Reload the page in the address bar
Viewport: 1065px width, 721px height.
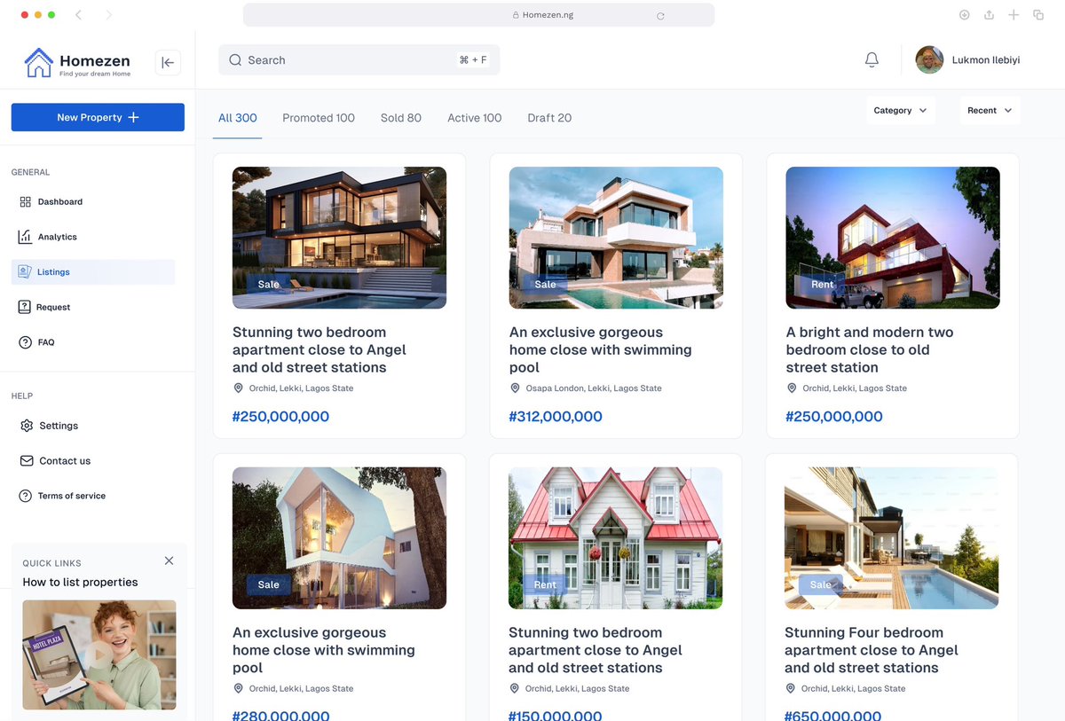coord(660,15)
